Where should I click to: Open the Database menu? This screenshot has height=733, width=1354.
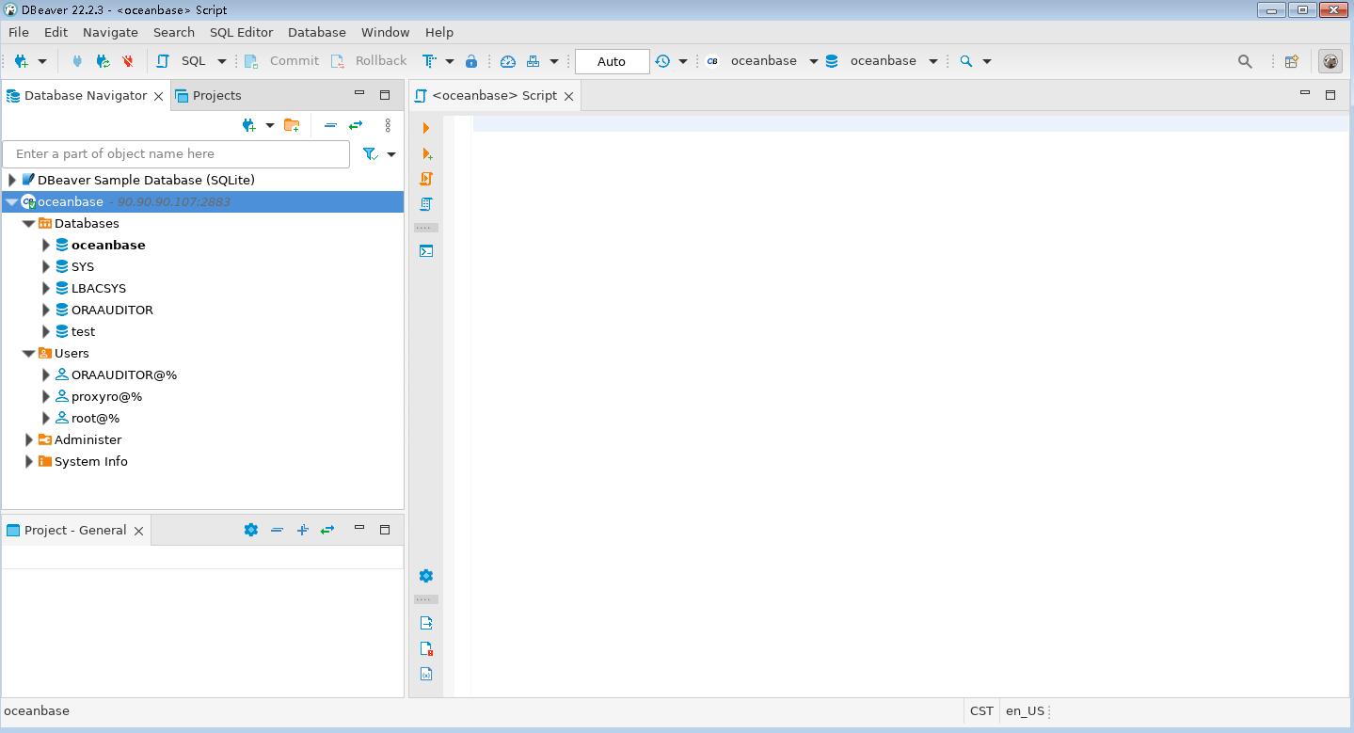tap(317, 32)
